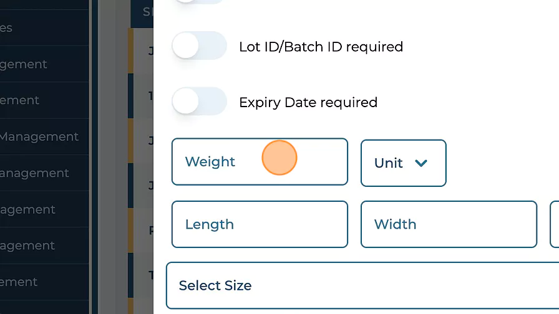This screenshot has height=314, width=559.
Task: Choose the sidebar item reading "gement"
Action: 24,64
